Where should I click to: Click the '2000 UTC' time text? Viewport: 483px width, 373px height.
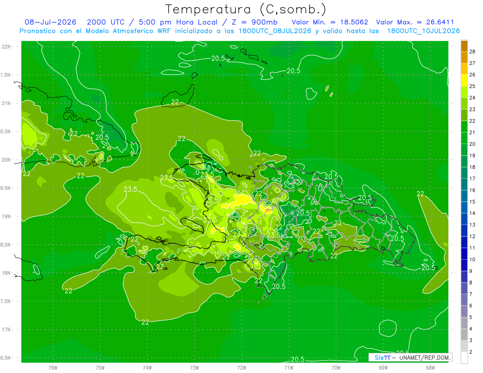pyautogui.click(x=106, y=22)
